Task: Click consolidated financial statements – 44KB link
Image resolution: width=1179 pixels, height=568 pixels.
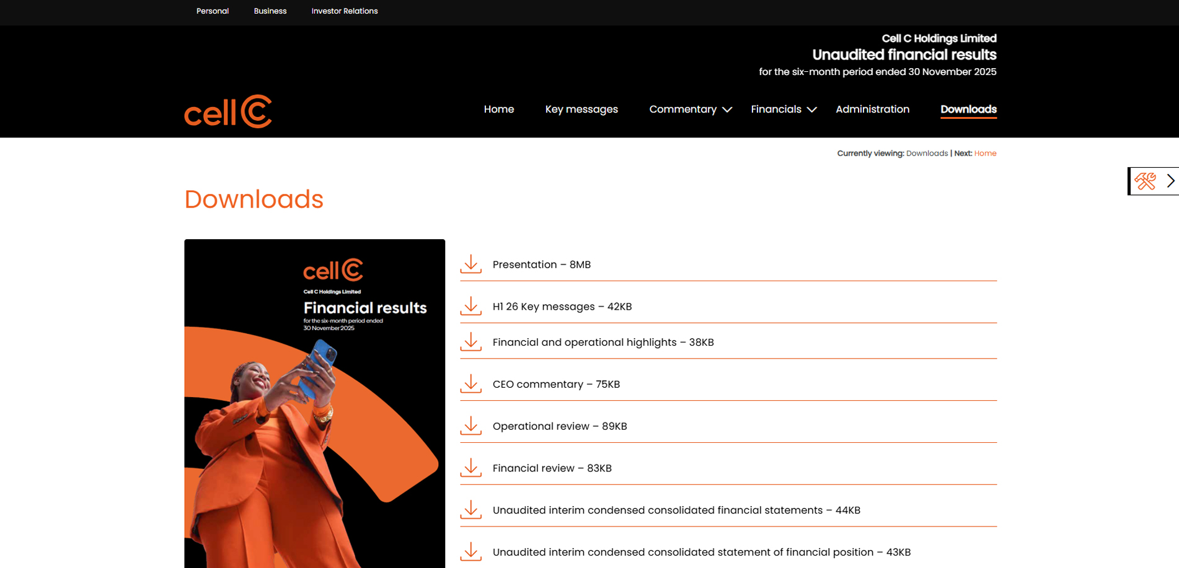Action: 676,510
